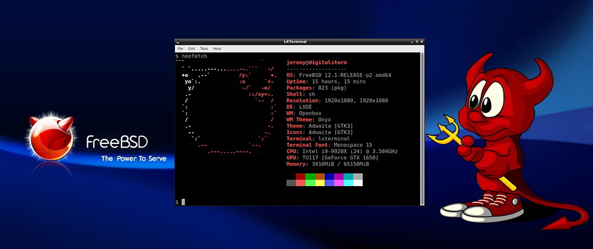This screenshot has width=593, height=249.
Task: Click the dark gray color block
Action: (291, 183)
